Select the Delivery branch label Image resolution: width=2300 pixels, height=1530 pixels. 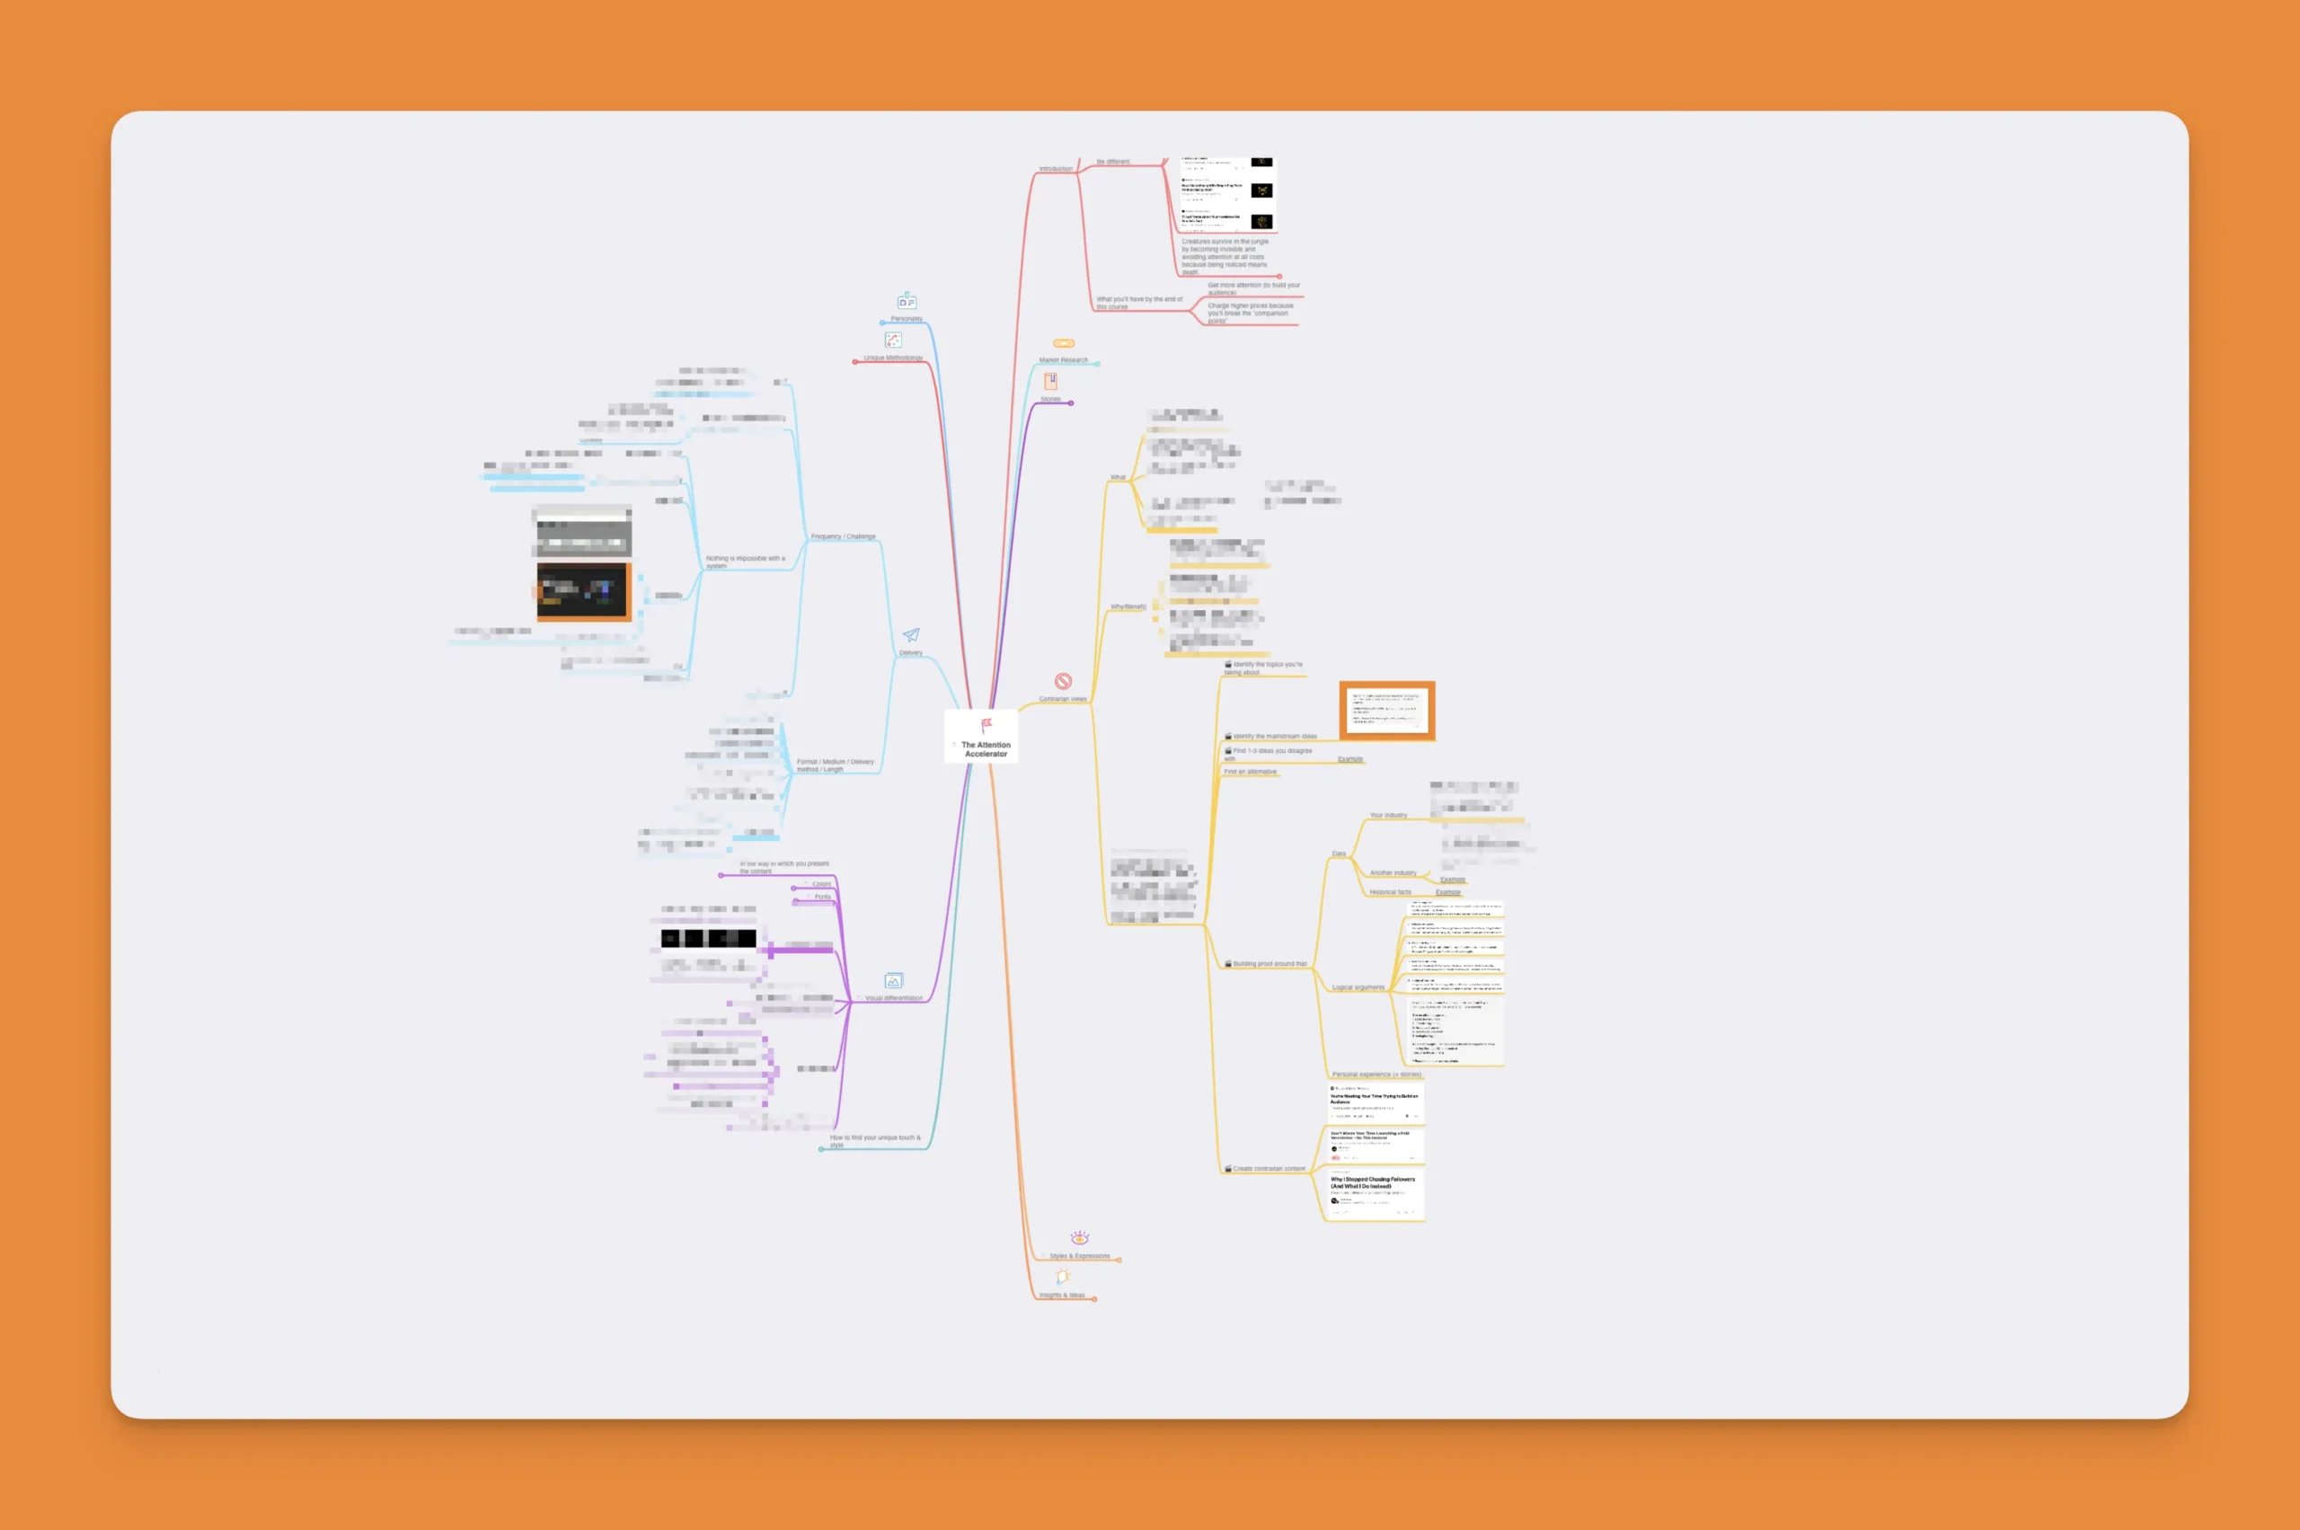pyautogui.click(x=910, y=653)
